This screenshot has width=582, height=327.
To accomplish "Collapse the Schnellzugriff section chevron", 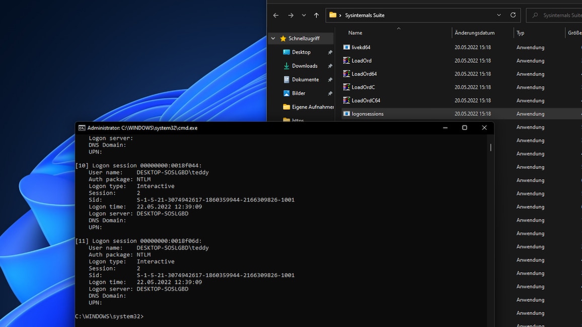I will click(x=273, y=38).
